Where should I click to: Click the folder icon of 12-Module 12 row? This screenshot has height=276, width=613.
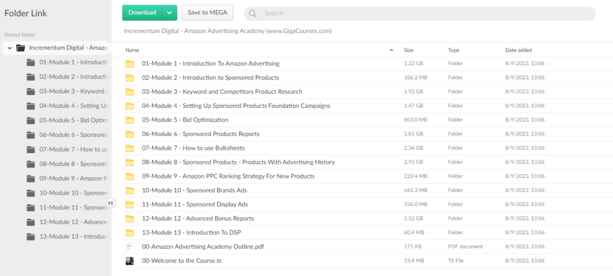[130, 219]
